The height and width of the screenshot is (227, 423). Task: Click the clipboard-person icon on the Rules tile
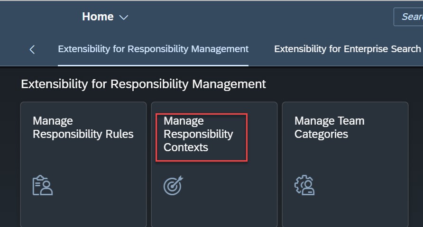(x=43, y=185)
